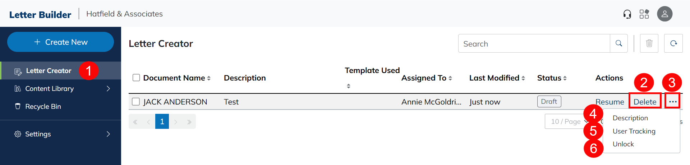Select Description from actions menu
Viewport: 690px width, 165px height.
630,118
